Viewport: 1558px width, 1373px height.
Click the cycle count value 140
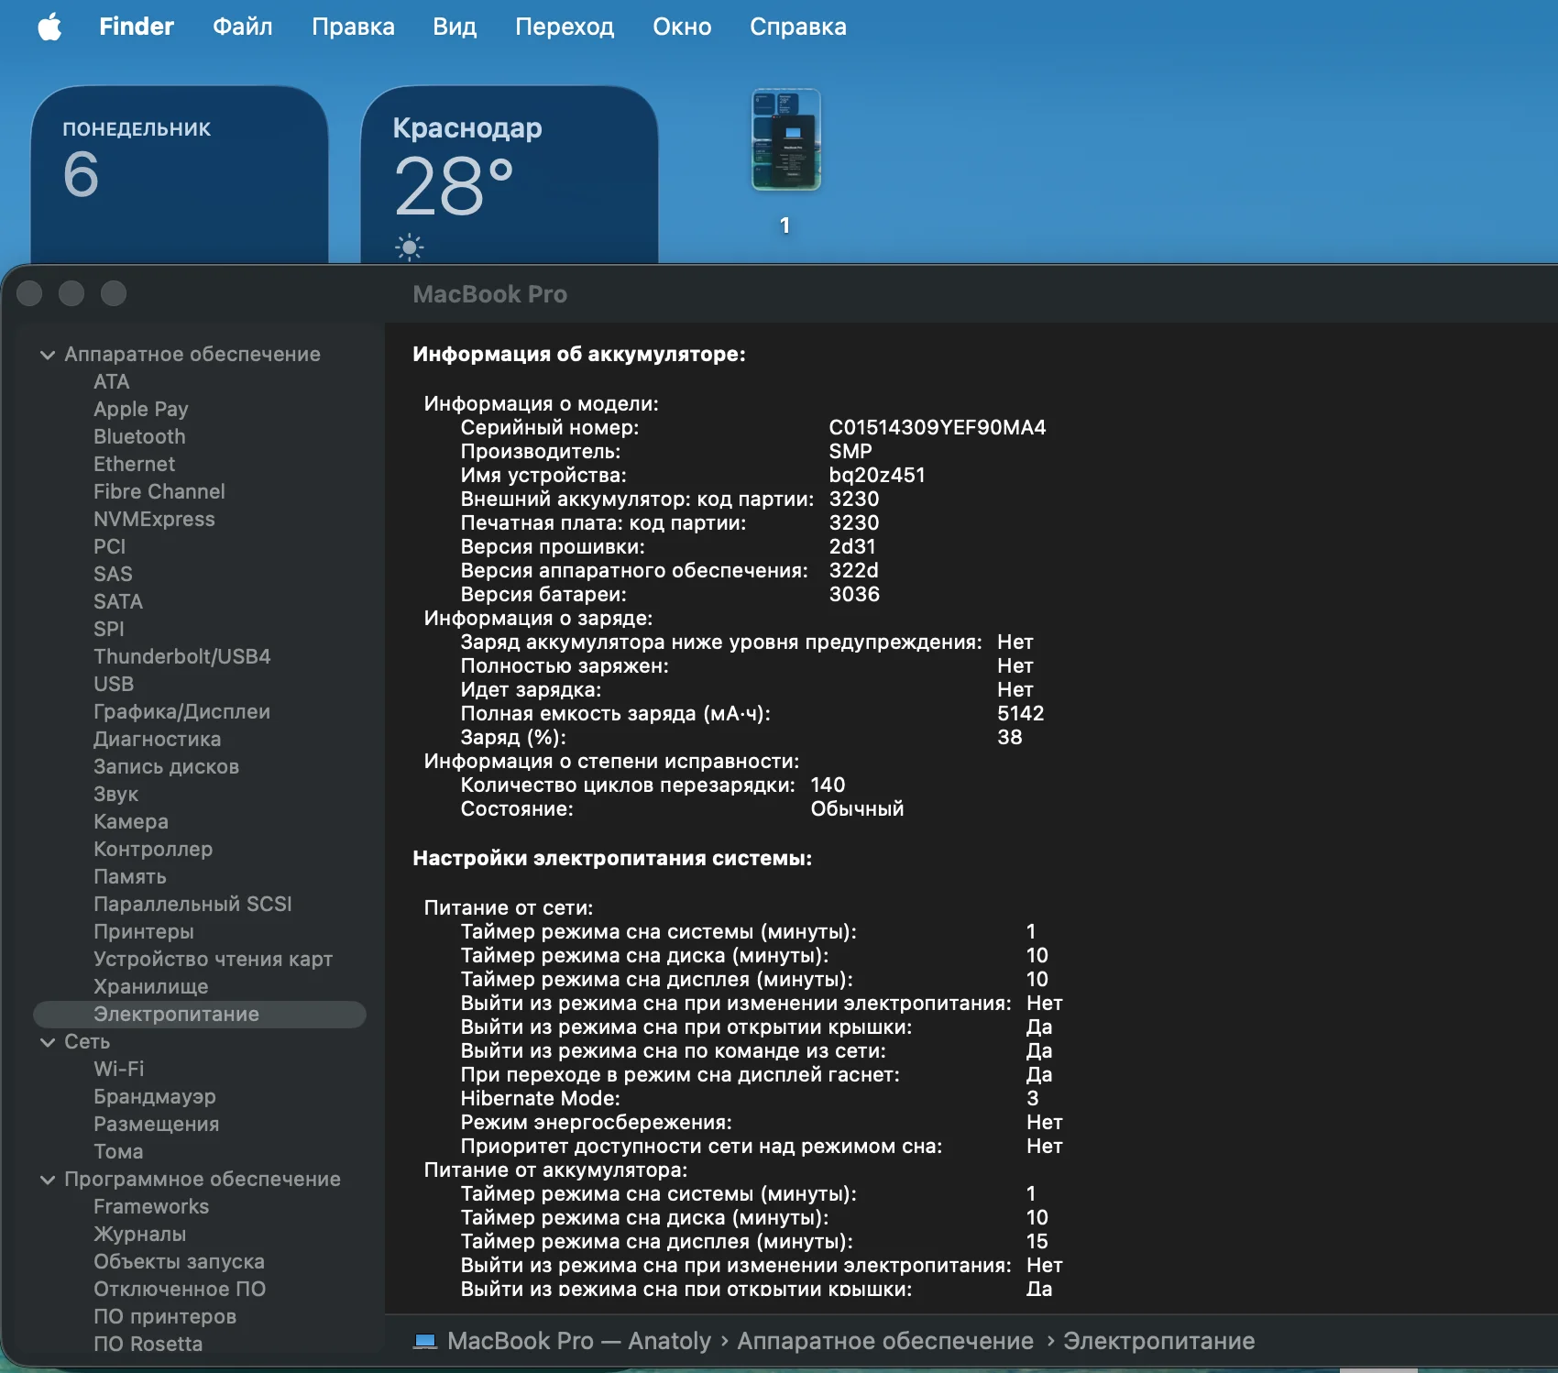(828, 785)
